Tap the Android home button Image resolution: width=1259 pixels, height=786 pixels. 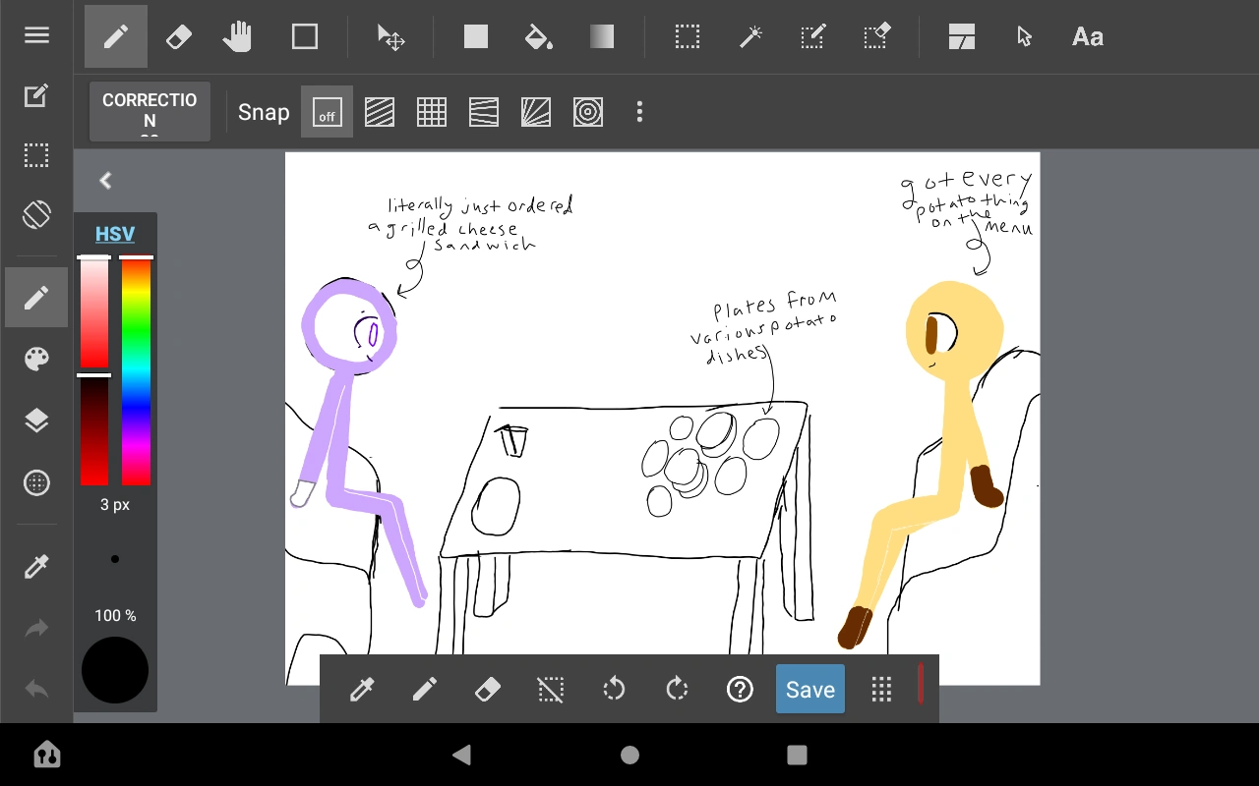click(629, 755)
